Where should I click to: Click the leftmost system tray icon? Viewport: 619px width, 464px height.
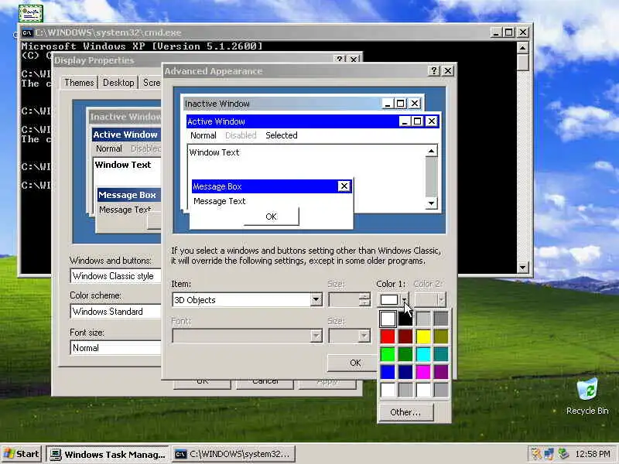pyautogui.click(x=536, y=454)
